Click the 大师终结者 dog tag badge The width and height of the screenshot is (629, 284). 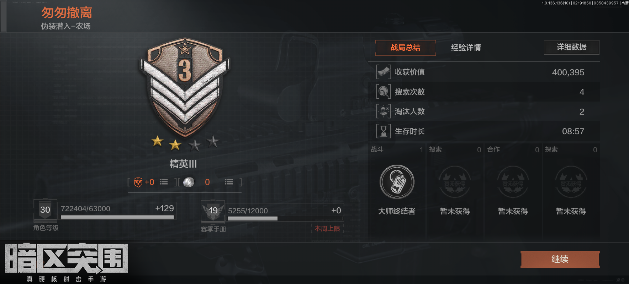pos(397,182)
